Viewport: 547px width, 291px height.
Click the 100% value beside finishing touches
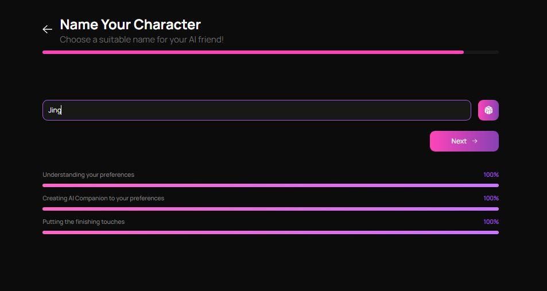(491, 222)
